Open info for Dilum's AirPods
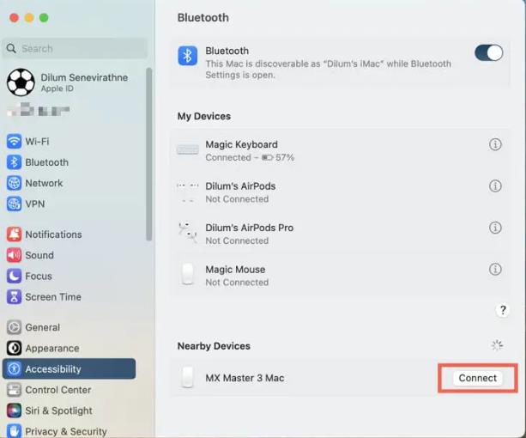Screen dimensions: 526x438 pyautogui.click(x=495, y=186)
